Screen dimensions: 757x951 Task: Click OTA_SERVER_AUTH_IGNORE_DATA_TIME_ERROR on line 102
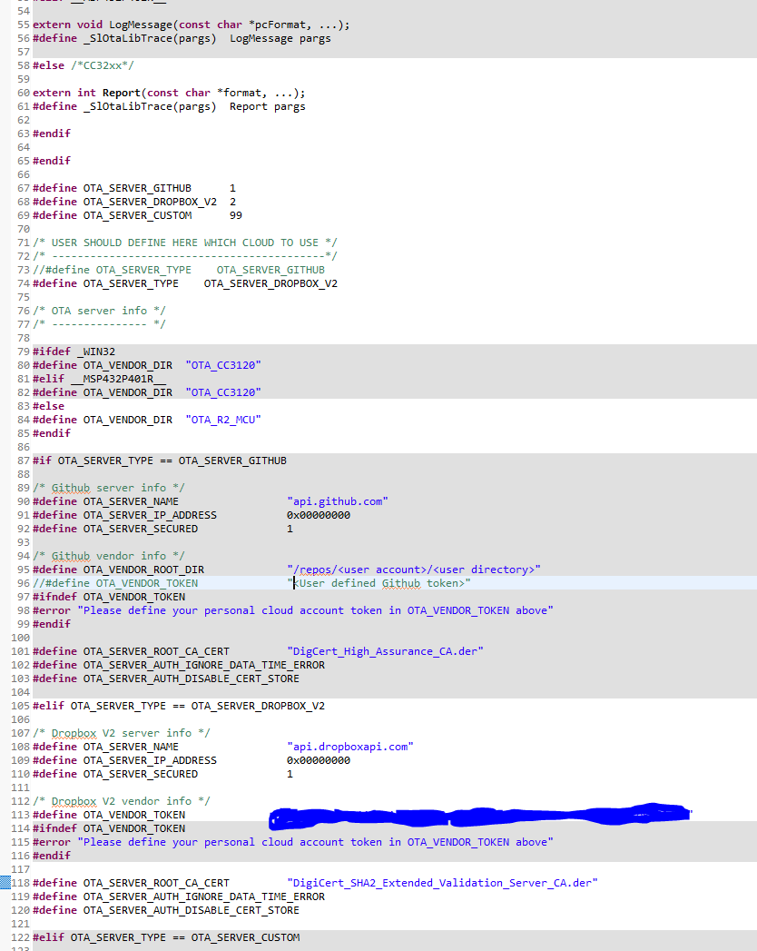tap(203, 665)
